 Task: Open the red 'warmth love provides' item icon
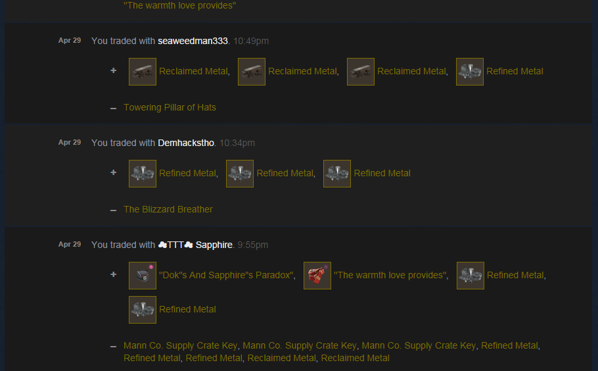point(317,276)
